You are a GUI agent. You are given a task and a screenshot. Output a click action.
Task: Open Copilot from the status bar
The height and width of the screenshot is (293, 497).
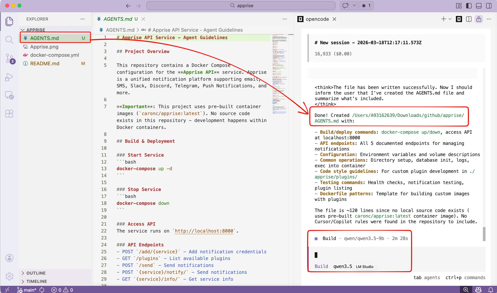pyautogui.click(x=478, y=290)
